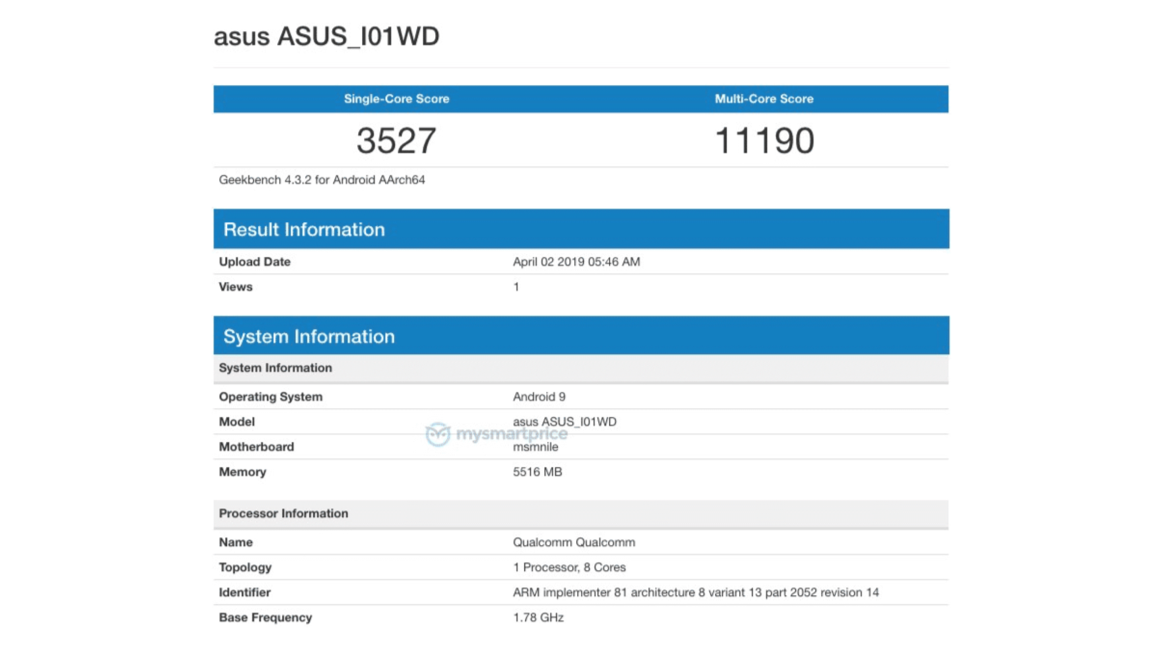Click the mysmartprice watermark text

(x=511, y=434)
